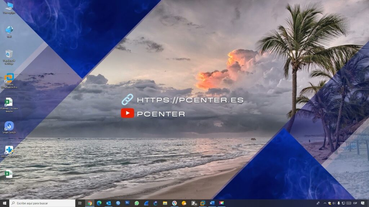The image size is (369, 207).
Task: Launch Photoshop from the taskbar
Action: pyautogui.click(x=127, y=203)
